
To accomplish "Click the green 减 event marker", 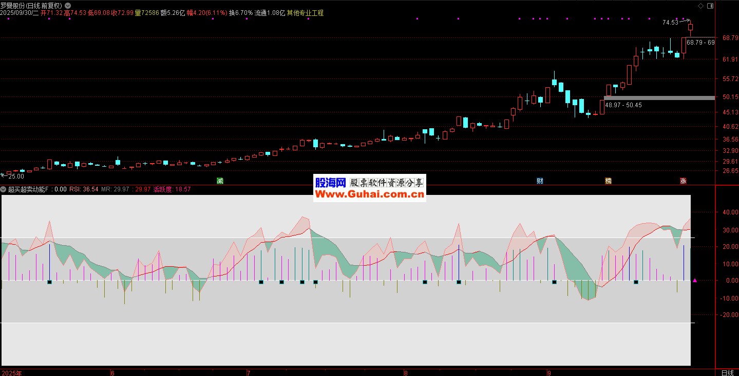I will click(220, 181).
